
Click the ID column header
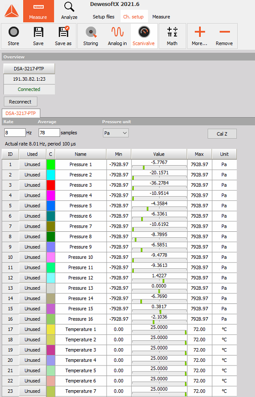(10, 154)
